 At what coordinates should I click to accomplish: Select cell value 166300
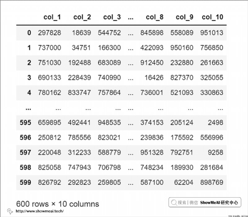(x=109, y=48)
